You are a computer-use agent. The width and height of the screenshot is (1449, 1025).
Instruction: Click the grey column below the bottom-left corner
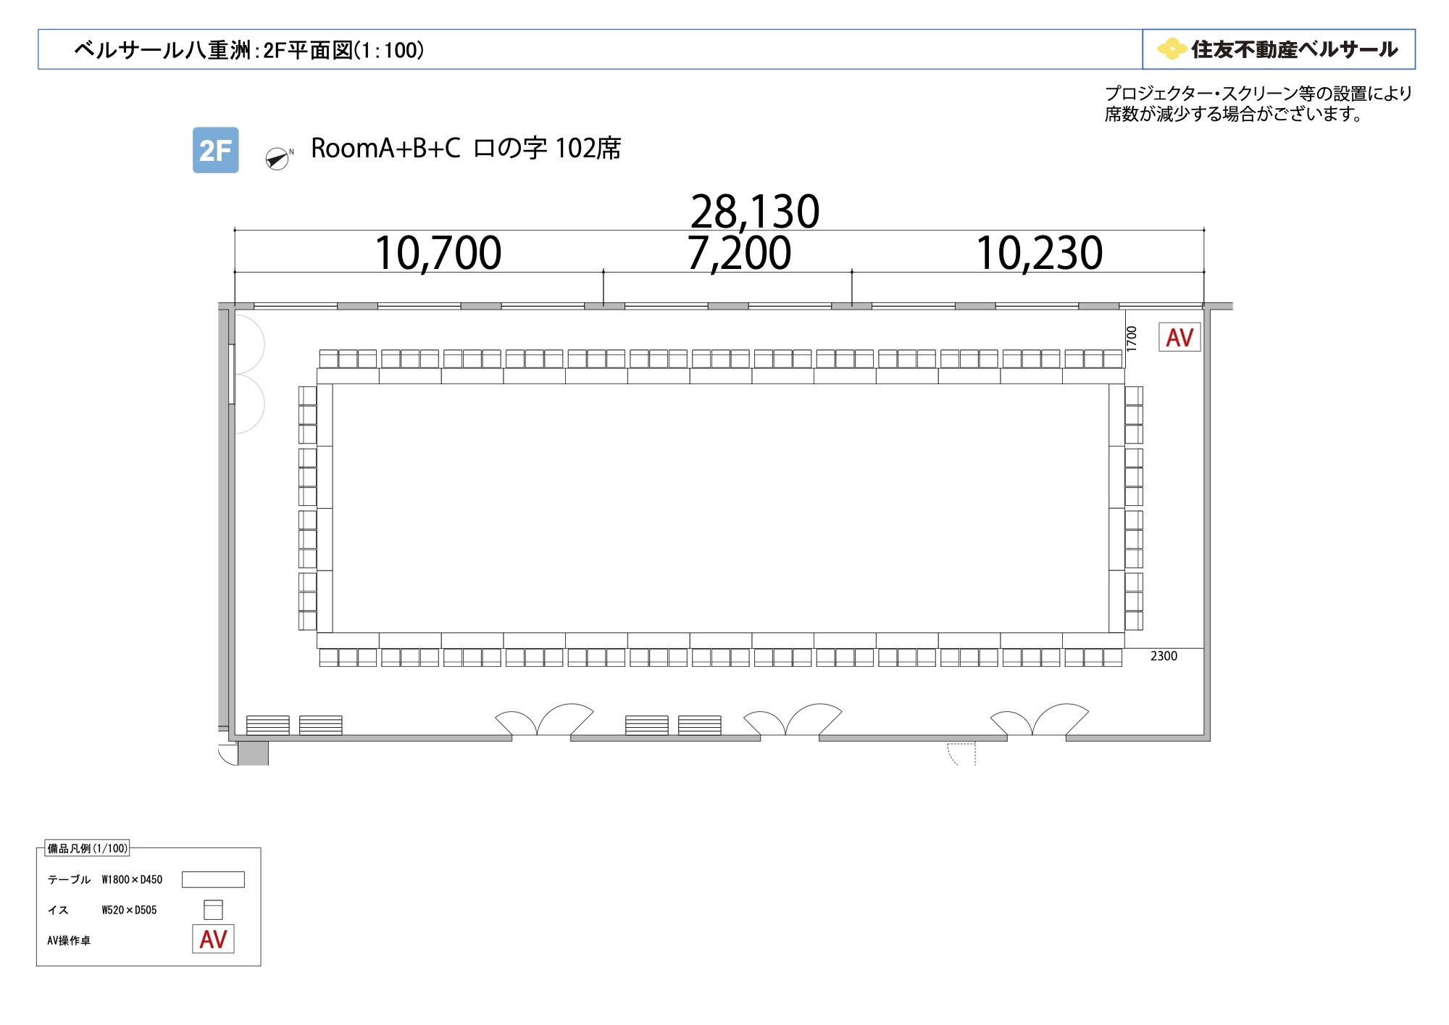253,753
